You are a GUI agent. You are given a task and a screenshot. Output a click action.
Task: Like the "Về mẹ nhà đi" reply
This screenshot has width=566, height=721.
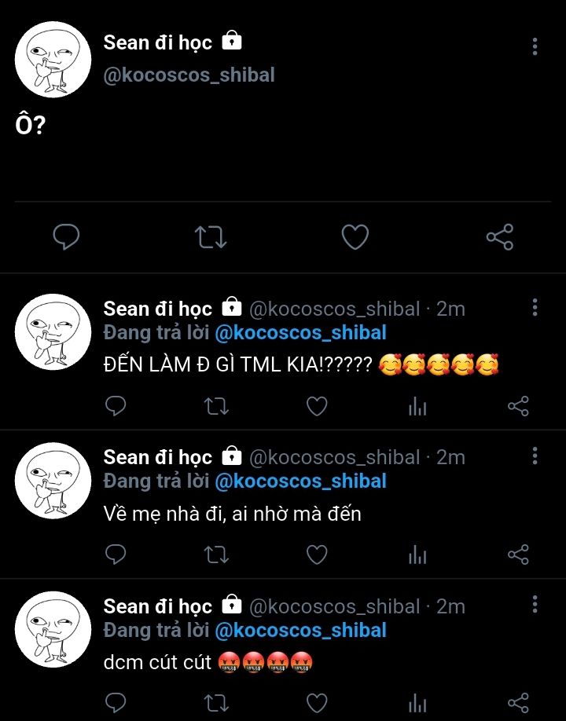click(x=317, y=554)
